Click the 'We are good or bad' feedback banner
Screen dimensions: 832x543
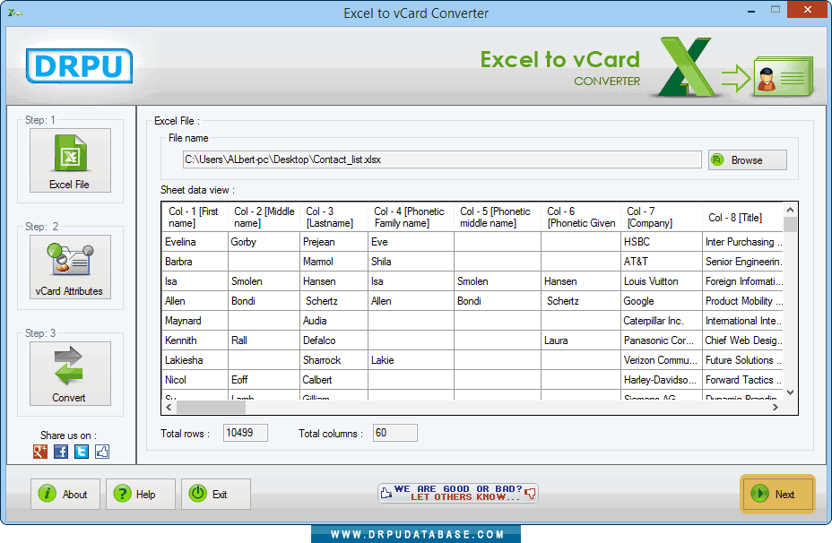click(x=458, y=493)
